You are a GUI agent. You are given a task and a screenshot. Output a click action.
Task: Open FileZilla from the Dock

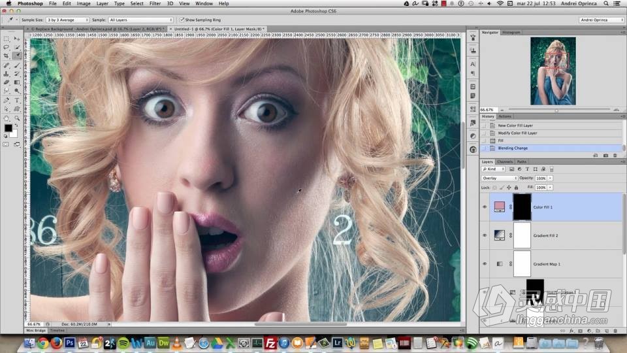(270, 343)
